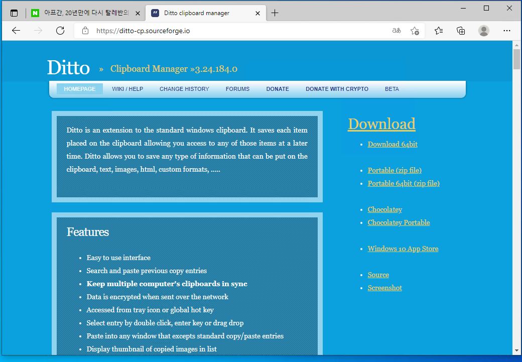Open the tab actions menu icon
The height and width of the screenshot is (362, 522).
[14, 14]
